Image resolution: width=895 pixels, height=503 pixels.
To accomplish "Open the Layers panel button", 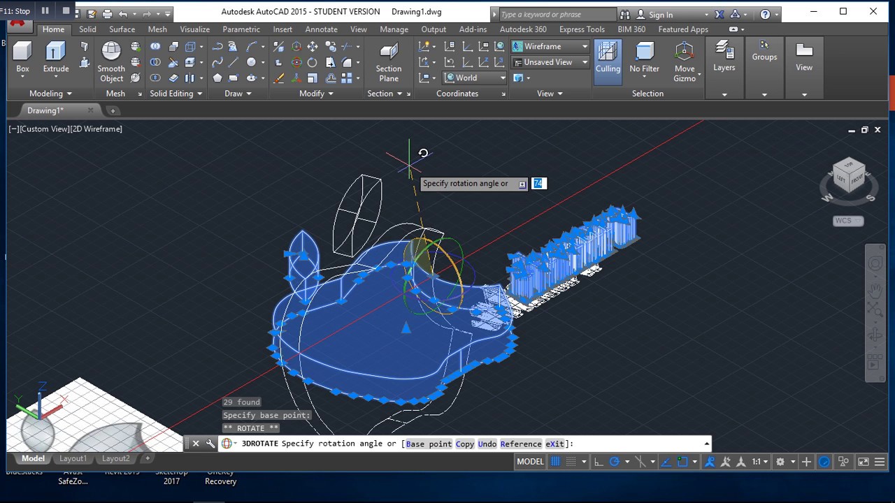I will click(724, 57).
